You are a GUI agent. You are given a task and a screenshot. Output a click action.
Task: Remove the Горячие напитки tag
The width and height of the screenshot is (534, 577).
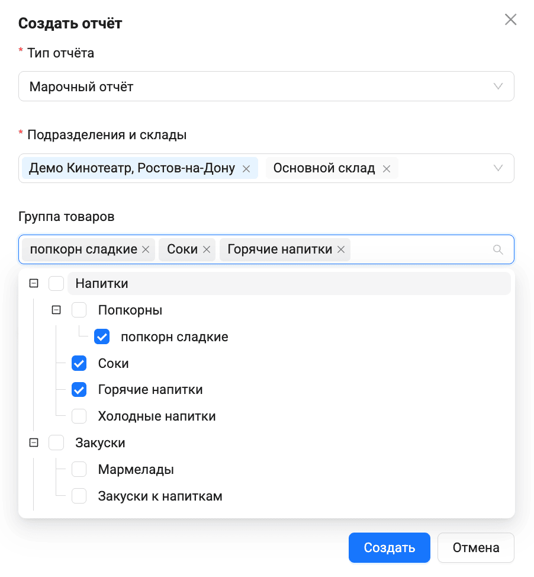click(341, 250)
